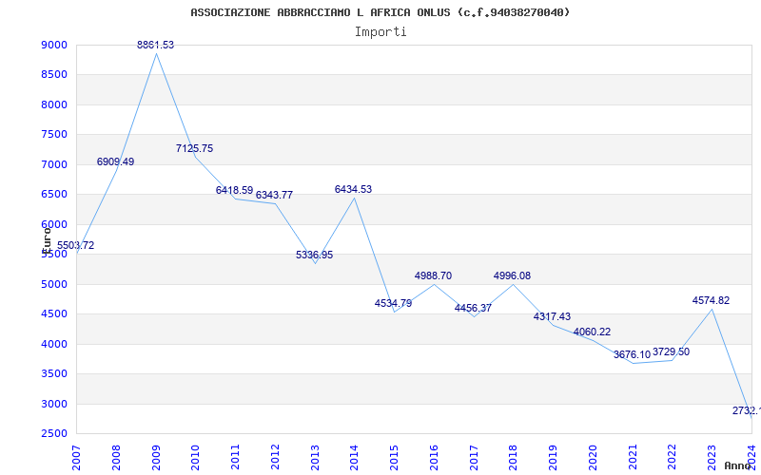
Task: Click the y-axis value 3500
Action: (54, 373)
